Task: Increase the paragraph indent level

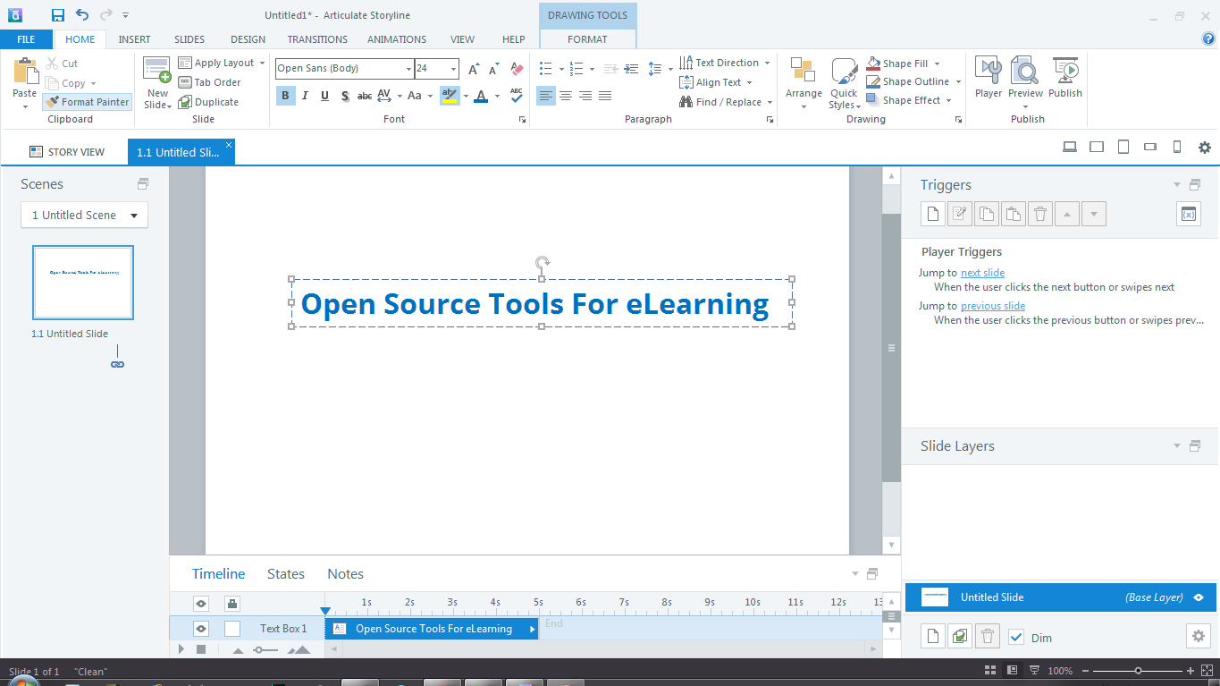Action: (631, 69)
